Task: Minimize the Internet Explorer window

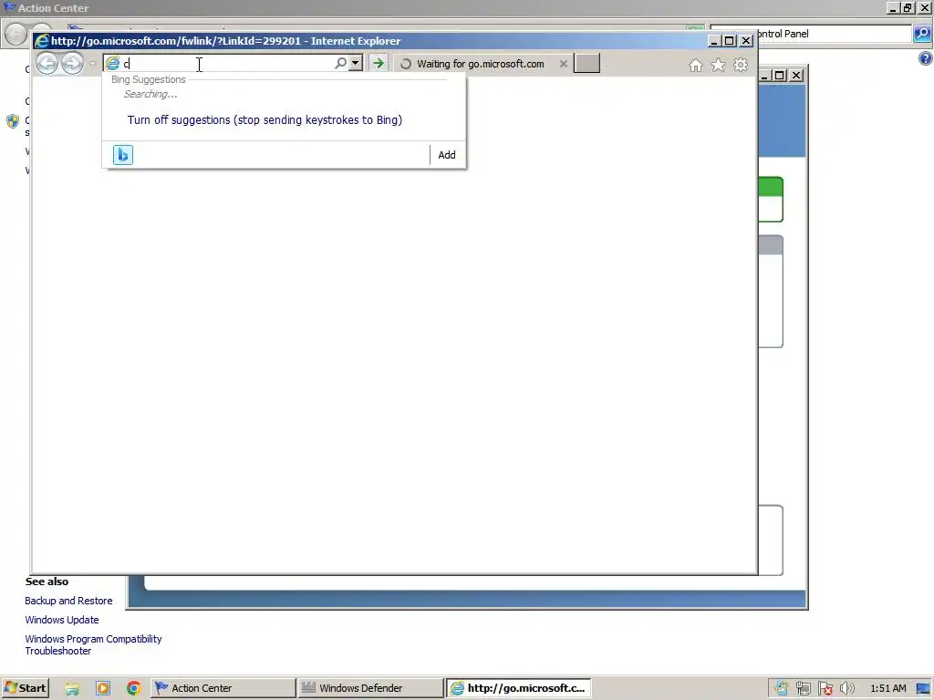Action: point(714,40)
